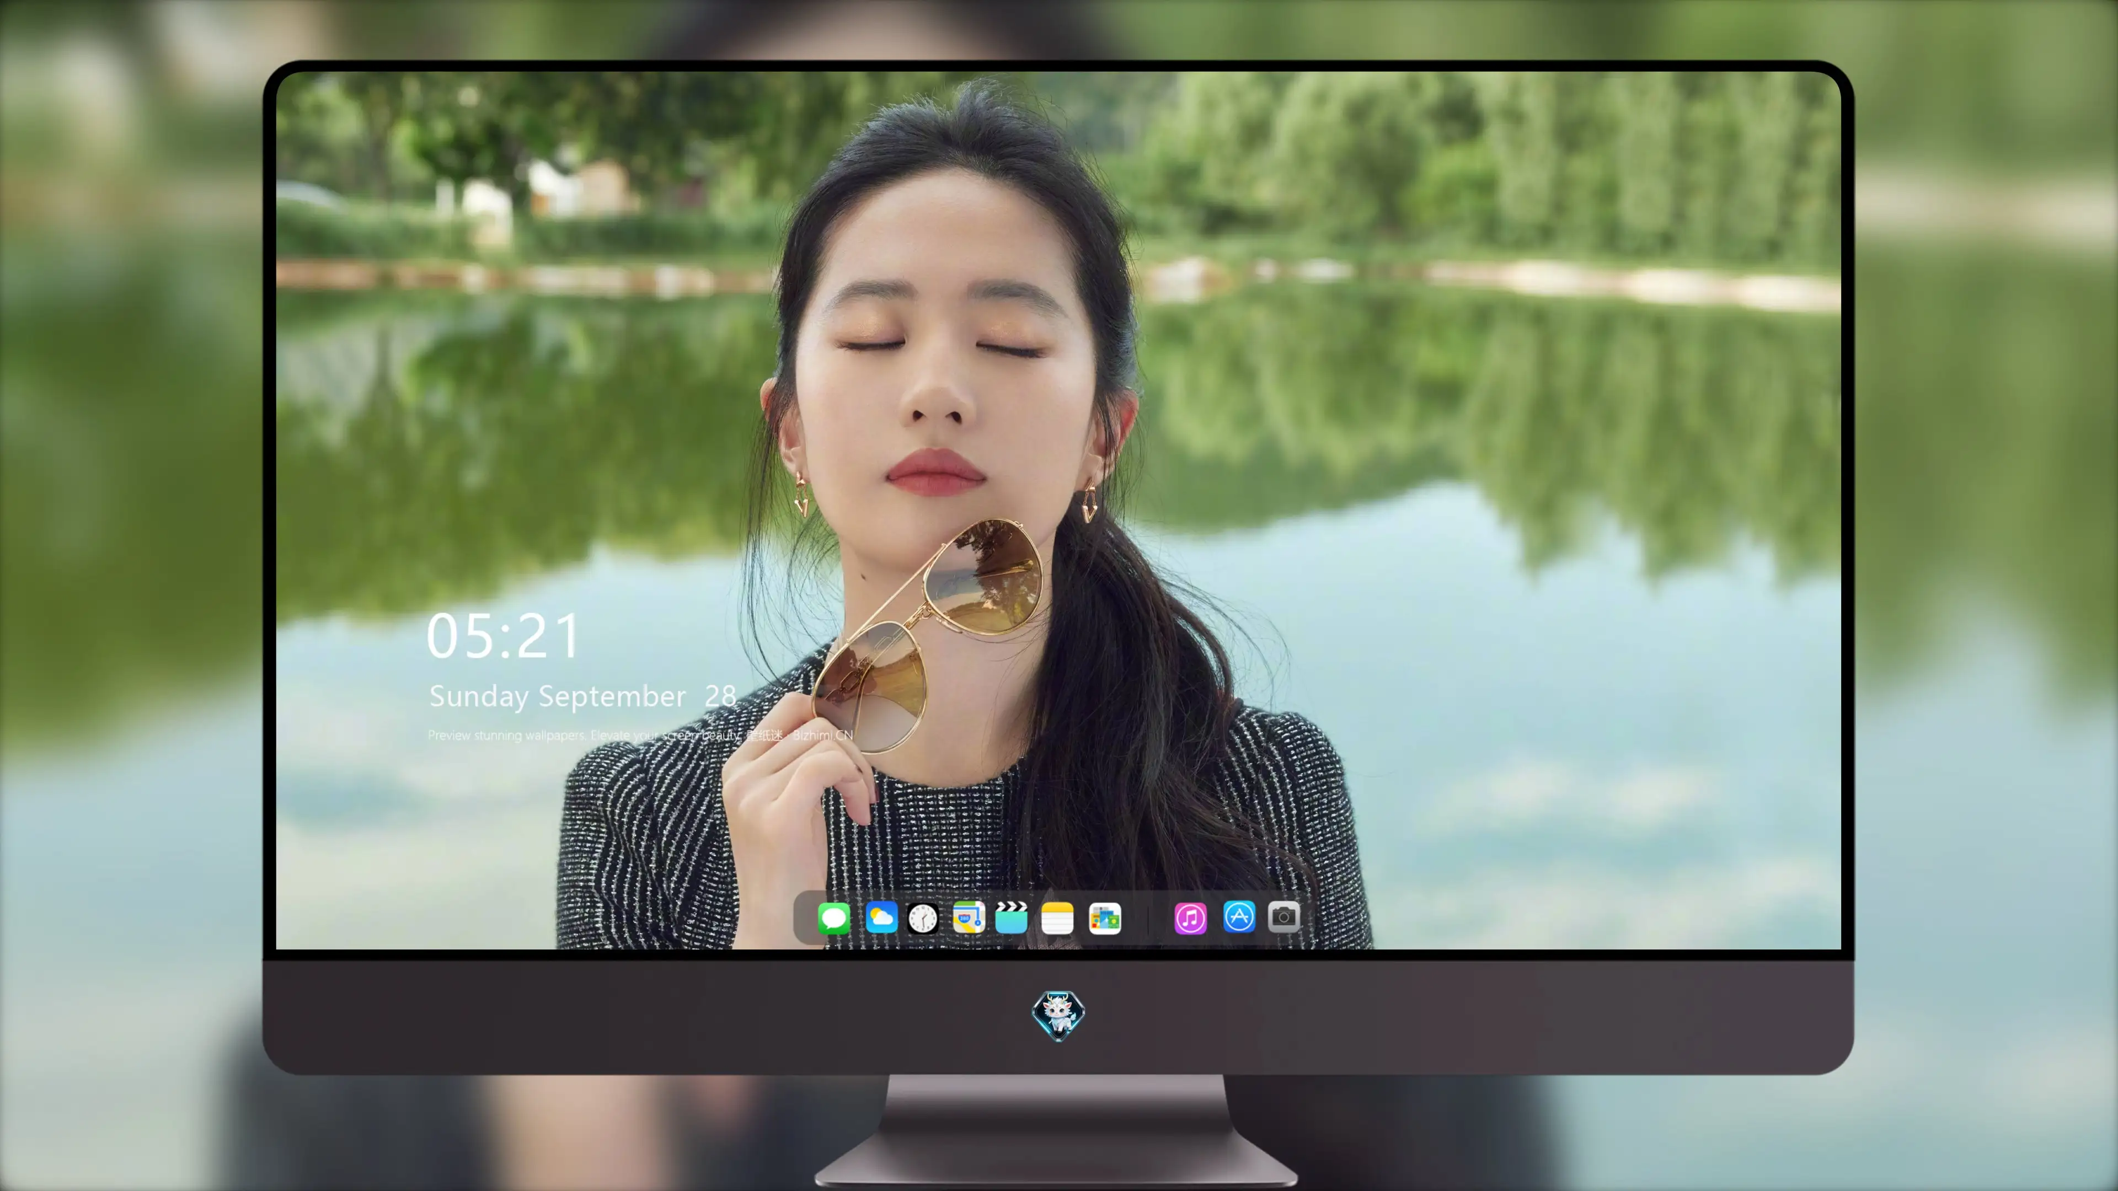Open the clapperboard Videos app
This screenshot has height=1191, width=2118.
1012,918
